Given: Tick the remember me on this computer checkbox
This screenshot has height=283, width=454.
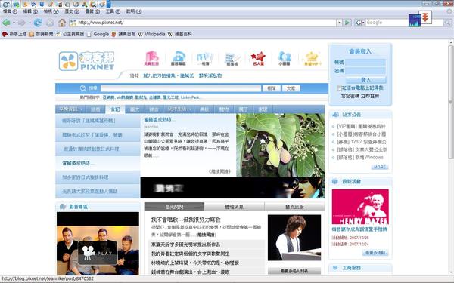Looking at the screenshot, I should click(x=339, y=88).
